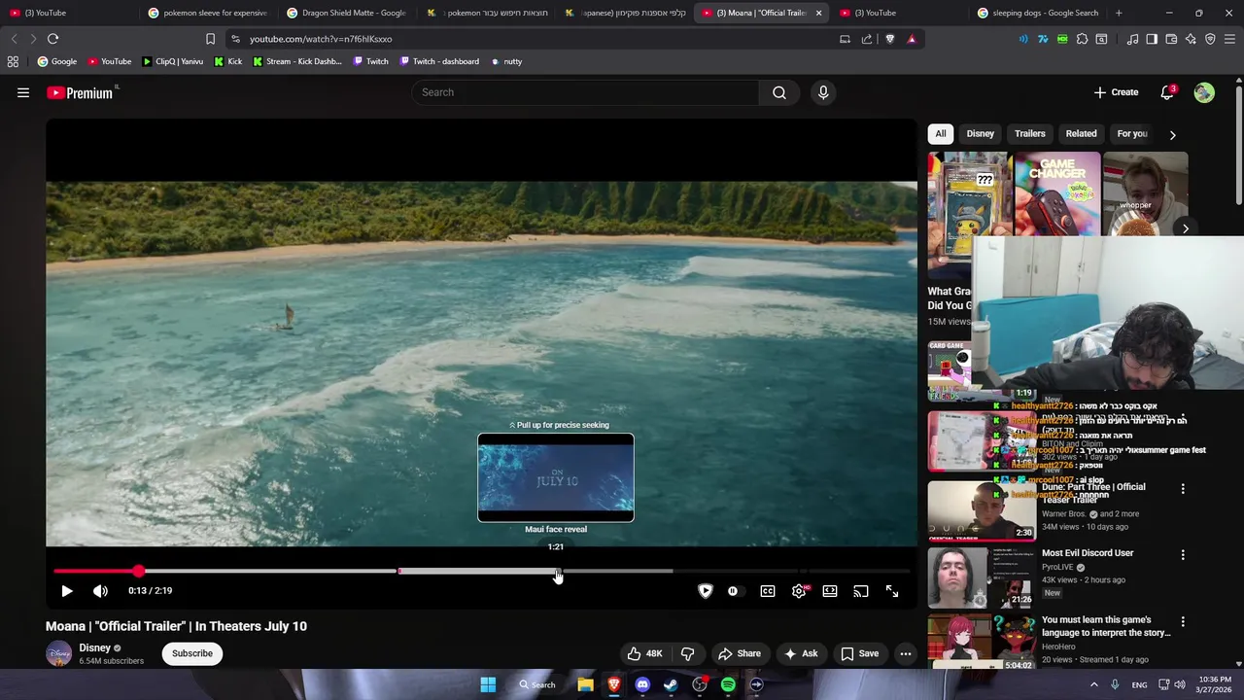The image size is (1244, 700).
Task: Toggle the browser sidebar panel
Action: click(1152, 39)
